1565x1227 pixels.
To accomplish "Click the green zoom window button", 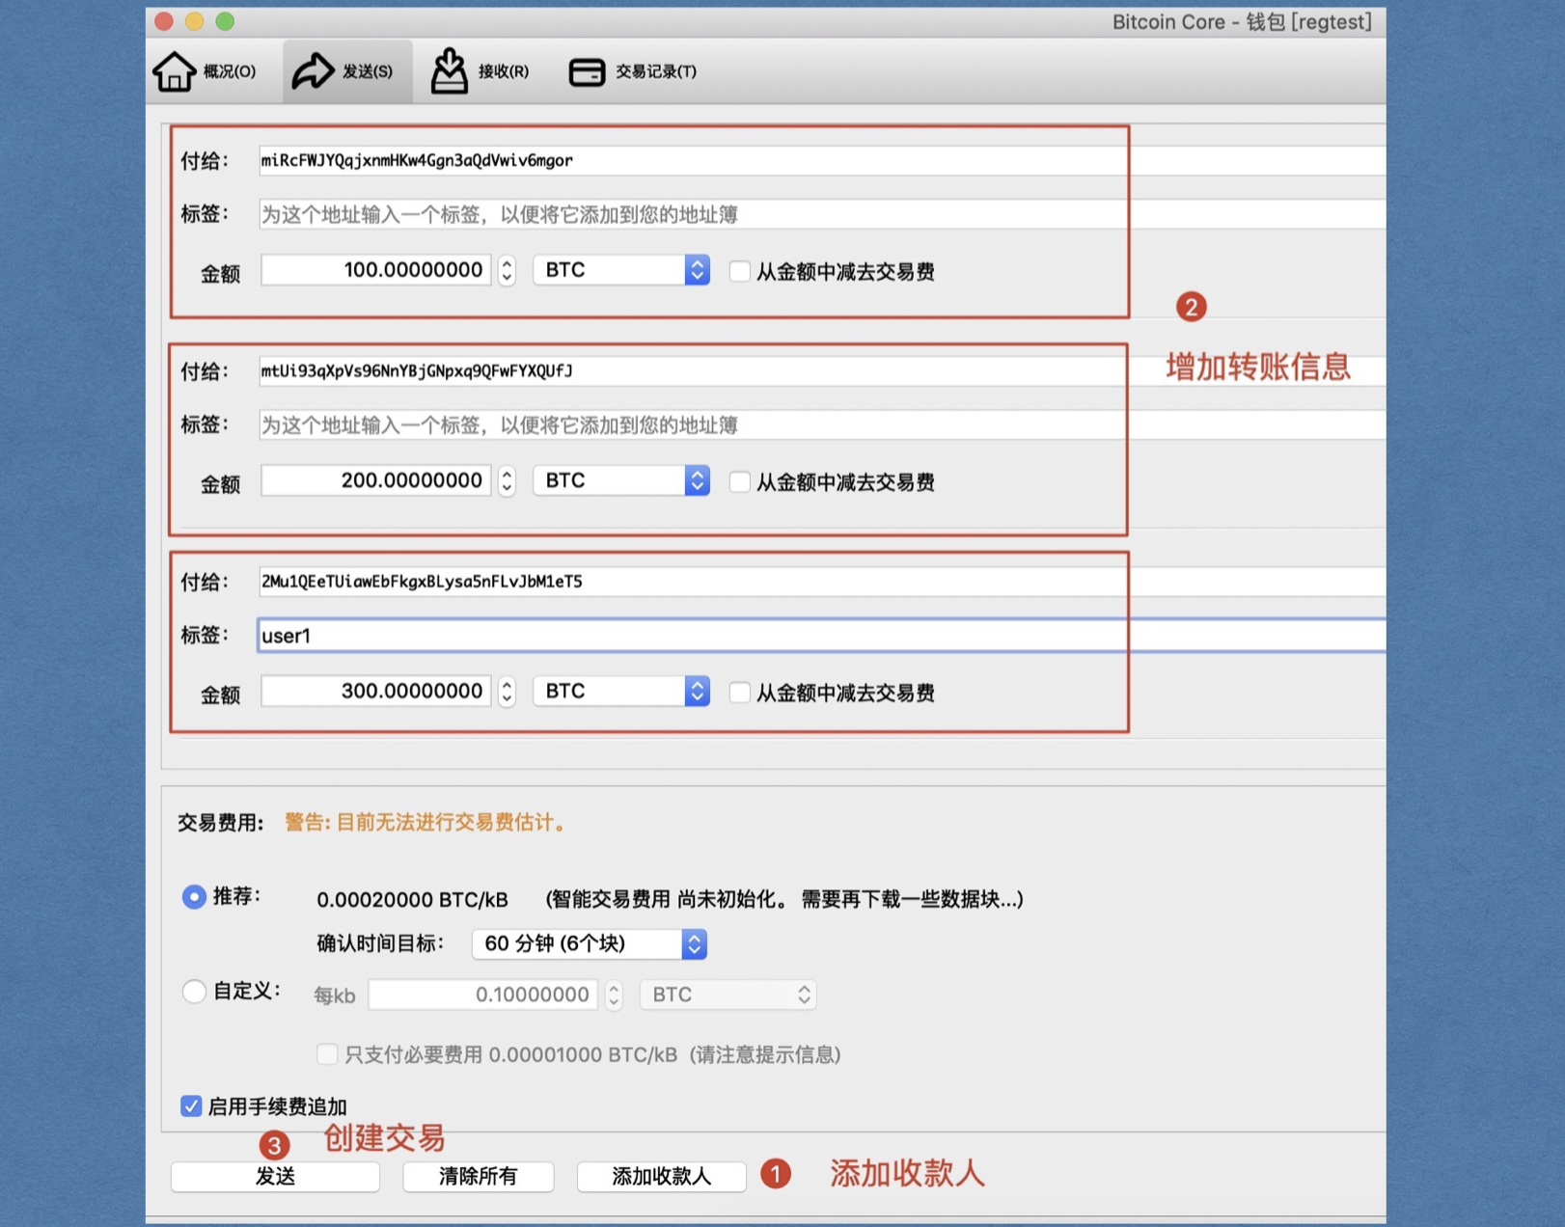I will (225, 21).
